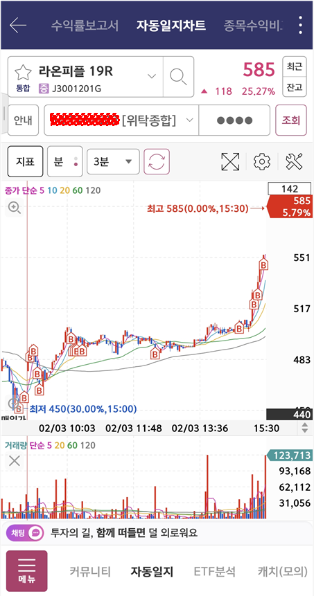This screenshot has height=596, width=314.
Task: Tap the 142 value box on price axis
Action: (x=290, y=188)
